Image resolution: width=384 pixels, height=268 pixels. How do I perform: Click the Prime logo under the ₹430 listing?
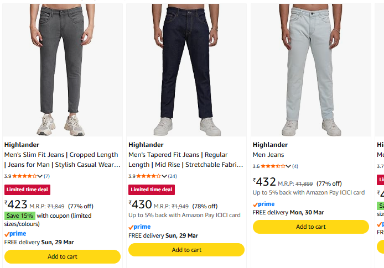(x=139, y=227)
